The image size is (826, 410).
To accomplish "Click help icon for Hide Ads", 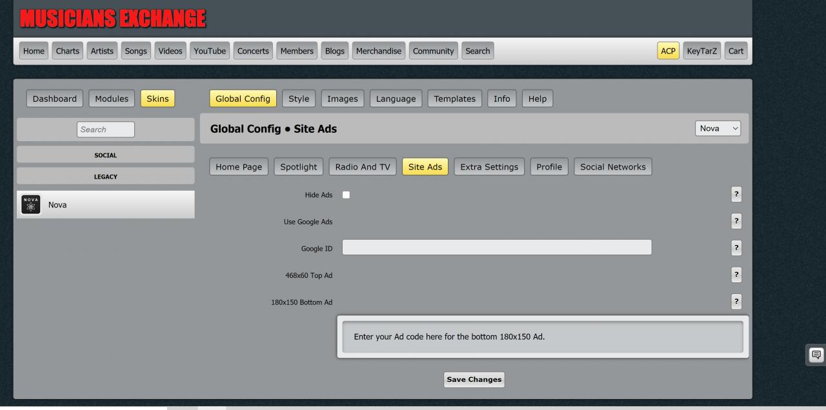I will click(736, 195).
